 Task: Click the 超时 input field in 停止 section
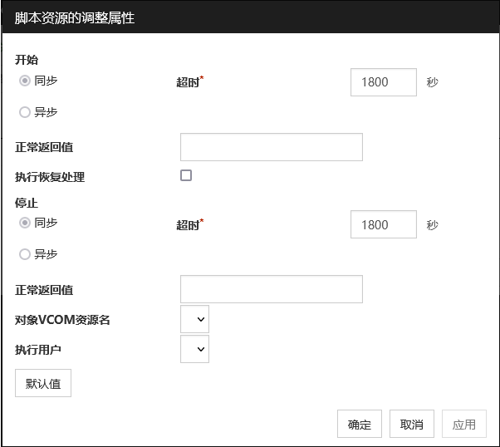coord(383,224)
